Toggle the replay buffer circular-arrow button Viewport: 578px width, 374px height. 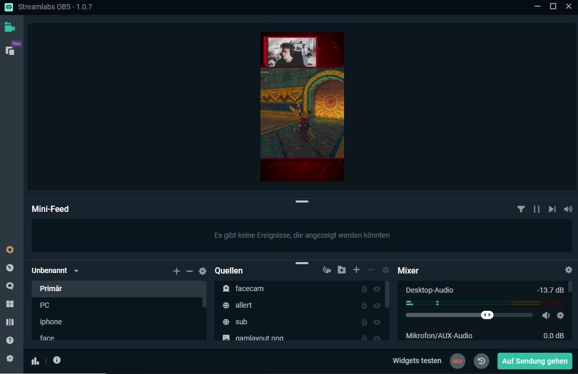pos(481,361)
